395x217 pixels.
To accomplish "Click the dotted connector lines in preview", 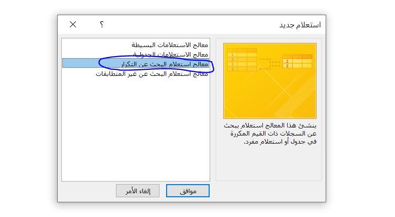I will coord(270,64).
